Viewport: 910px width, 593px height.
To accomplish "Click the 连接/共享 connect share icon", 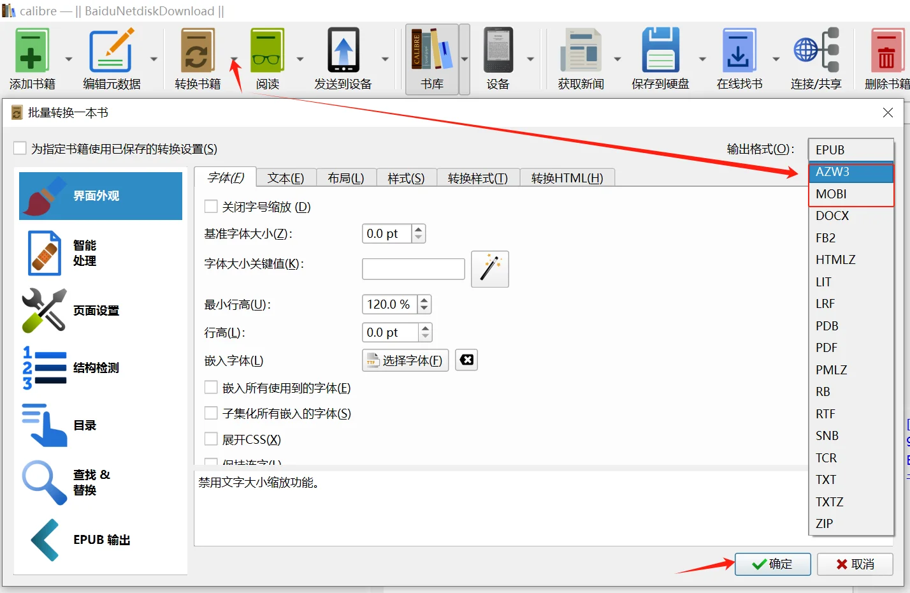I will point(816,50).
